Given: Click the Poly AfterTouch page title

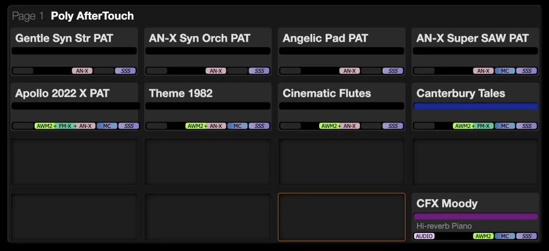Looking at the screenshot, I should (92, 16).
